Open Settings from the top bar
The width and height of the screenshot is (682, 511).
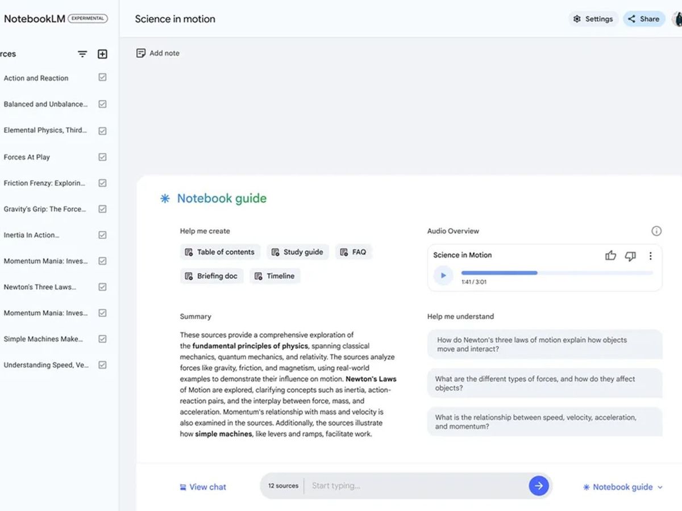tap(593, 19)
